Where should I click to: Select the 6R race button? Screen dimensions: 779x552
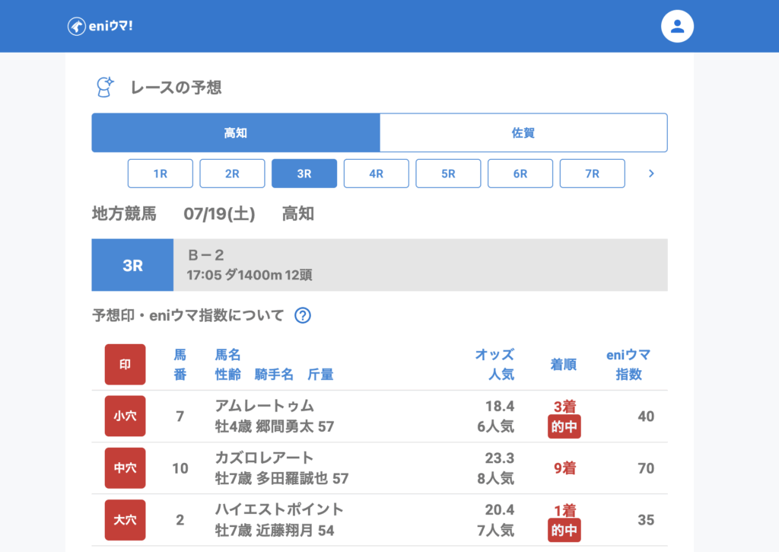tap(520, 174)
